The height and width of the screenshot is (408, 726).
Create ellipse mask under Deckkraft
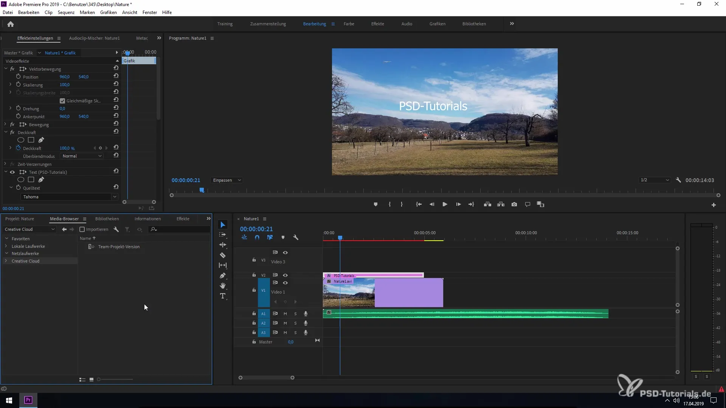21,140
